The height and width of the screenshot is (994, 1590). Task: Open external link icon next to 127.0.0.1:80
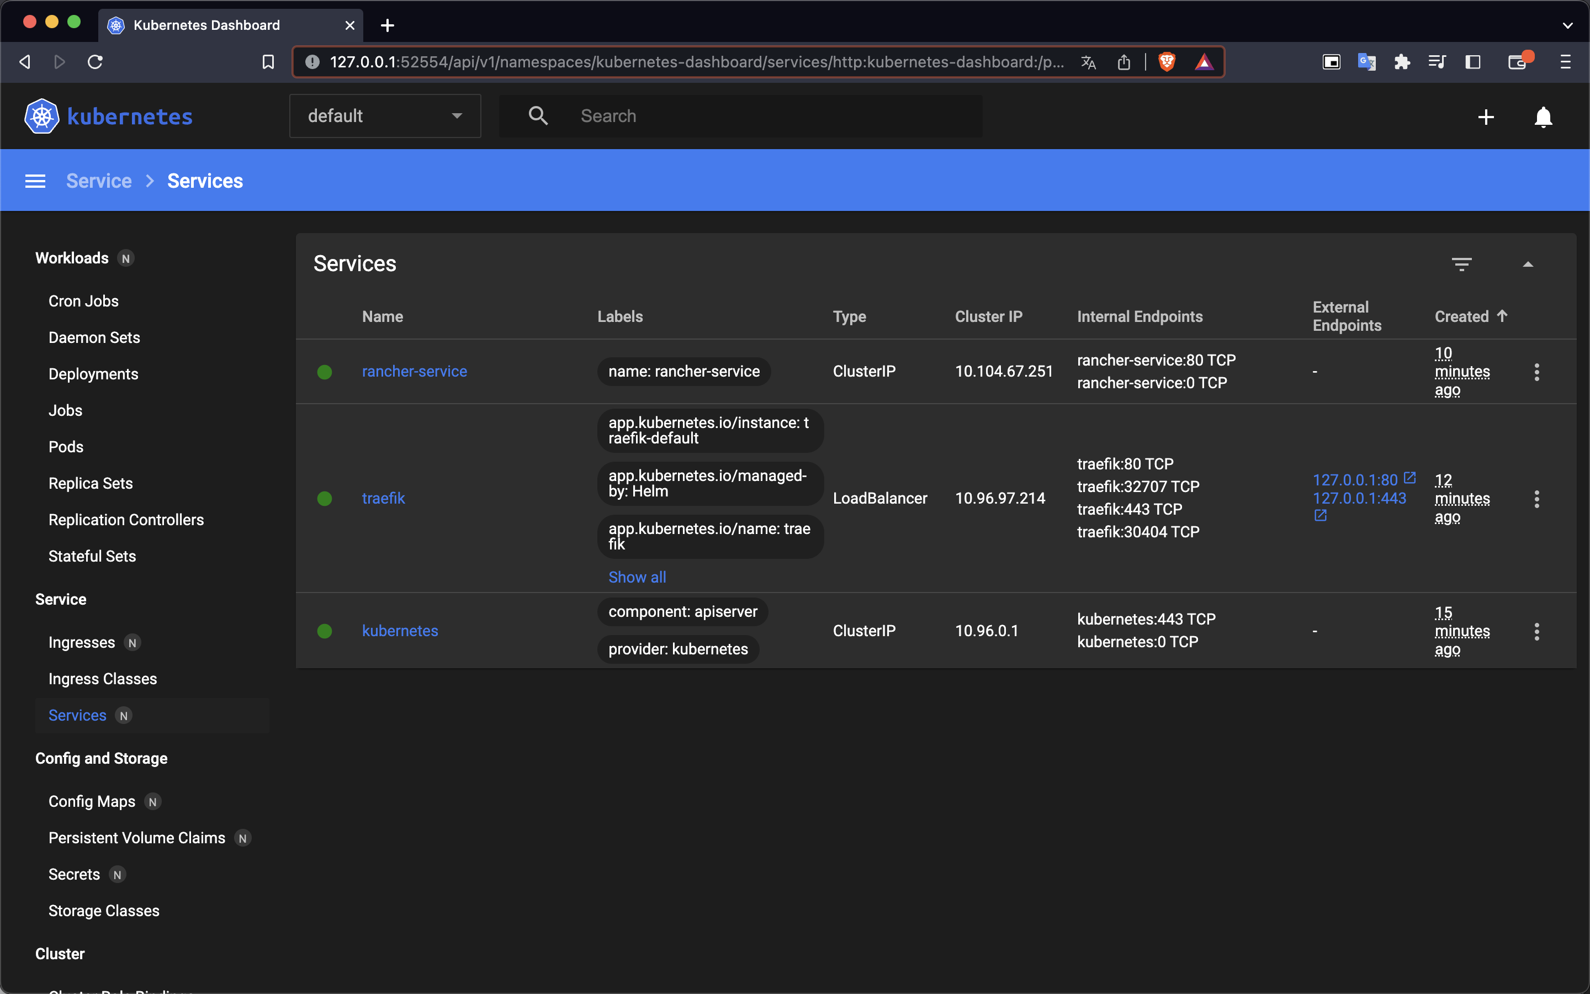[x=1409, y=478]
